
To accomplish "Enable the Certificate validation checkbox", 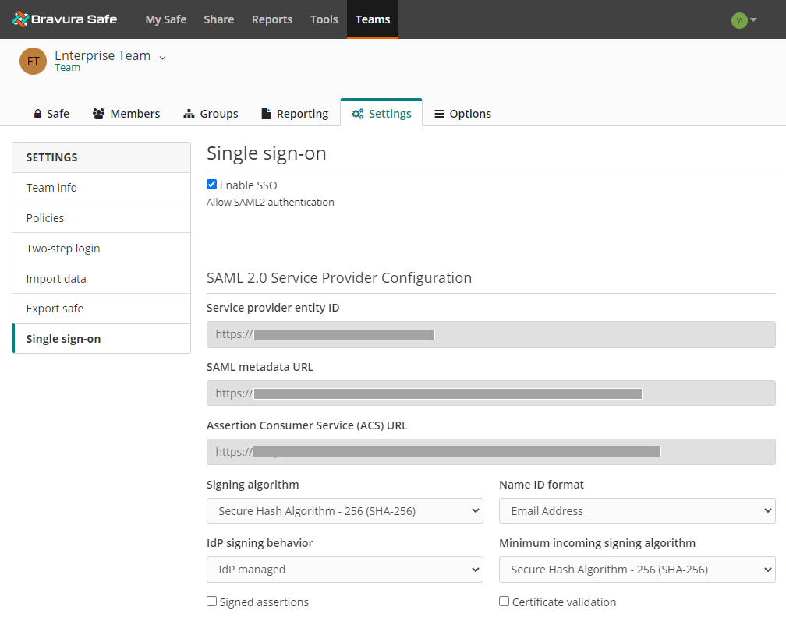I will pyautogui.click(x=504, y=601).
